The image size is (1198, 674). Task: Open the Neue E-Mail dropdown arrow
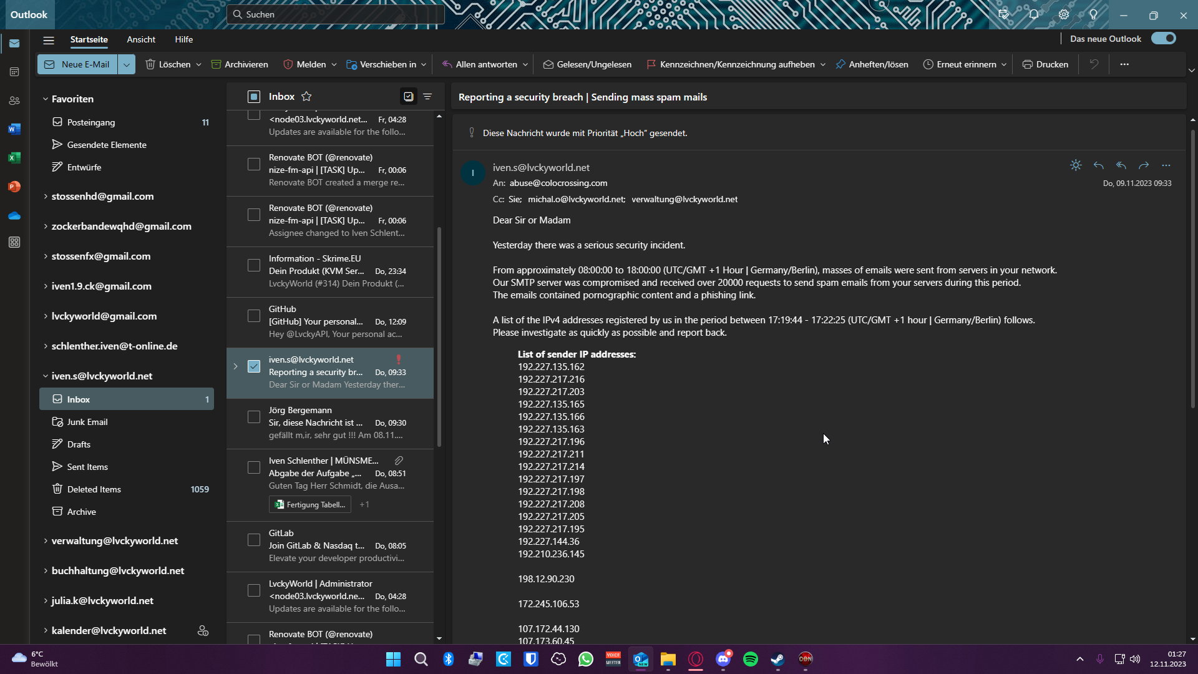coord(127,64)
